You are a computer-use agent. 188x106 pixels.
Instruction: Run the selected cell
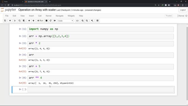pos(40,21)
